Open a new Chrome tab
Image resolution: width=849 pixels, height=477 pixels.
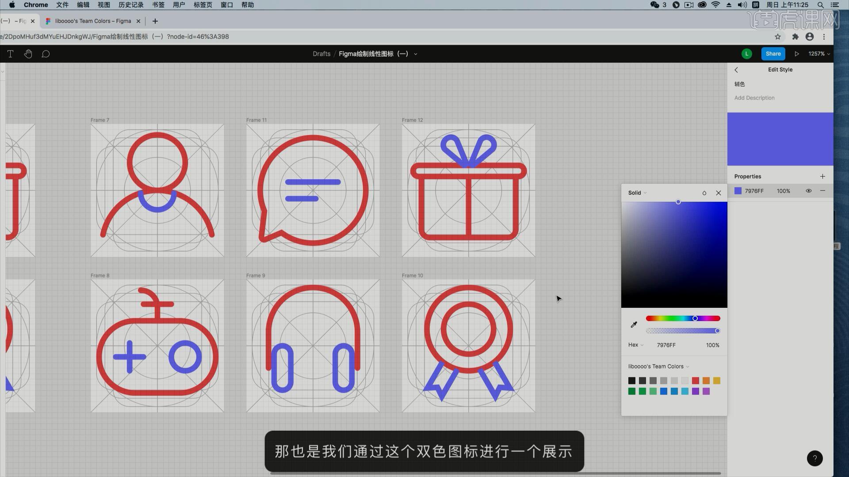click(x=155, y=21)
